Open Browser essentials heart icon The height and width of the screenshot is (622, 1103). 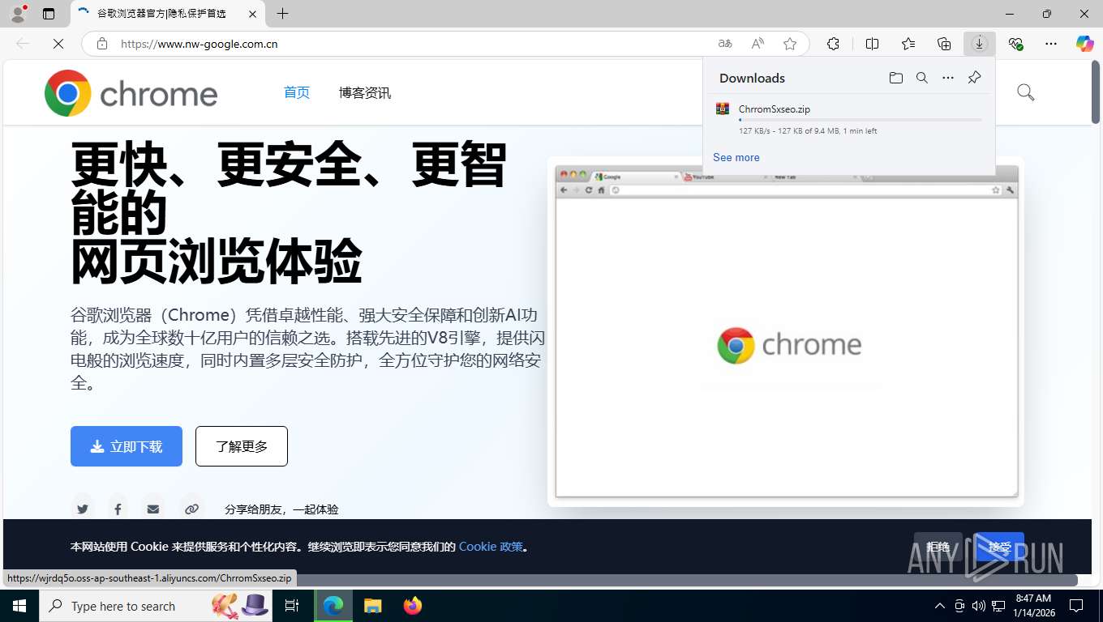coord(1015,44)
